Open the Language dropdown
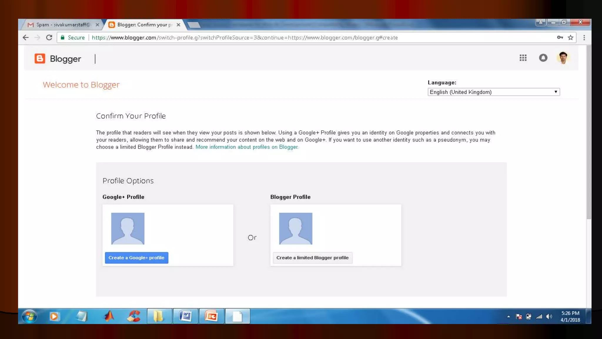The width and height of the screenshot is (602, 339). (x=494, y=92)
